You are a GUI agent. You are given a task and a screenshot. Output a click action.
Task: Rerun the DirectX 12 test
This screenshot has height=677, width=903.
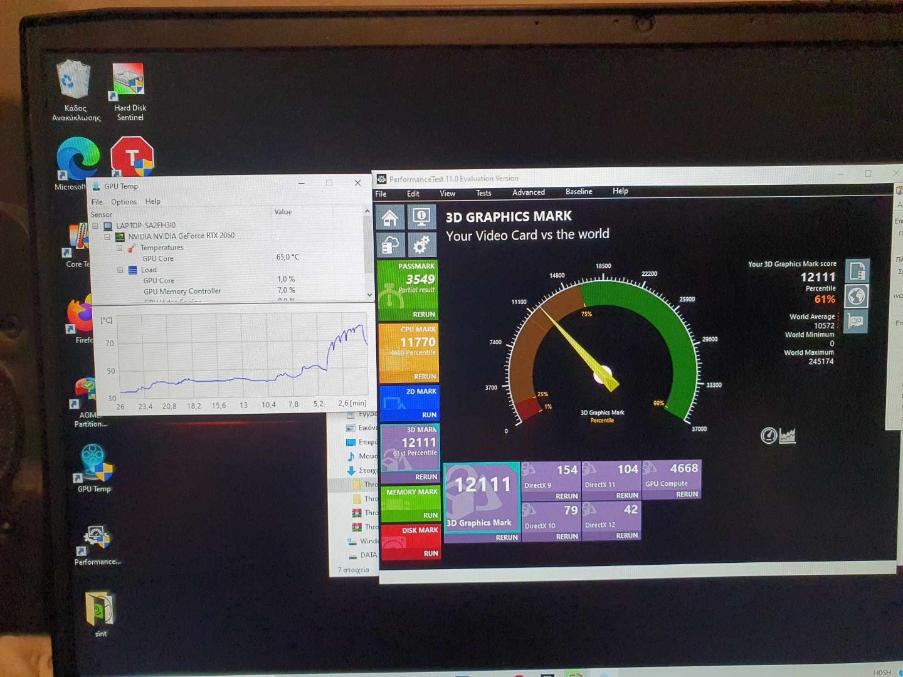(x=627, y=536)
